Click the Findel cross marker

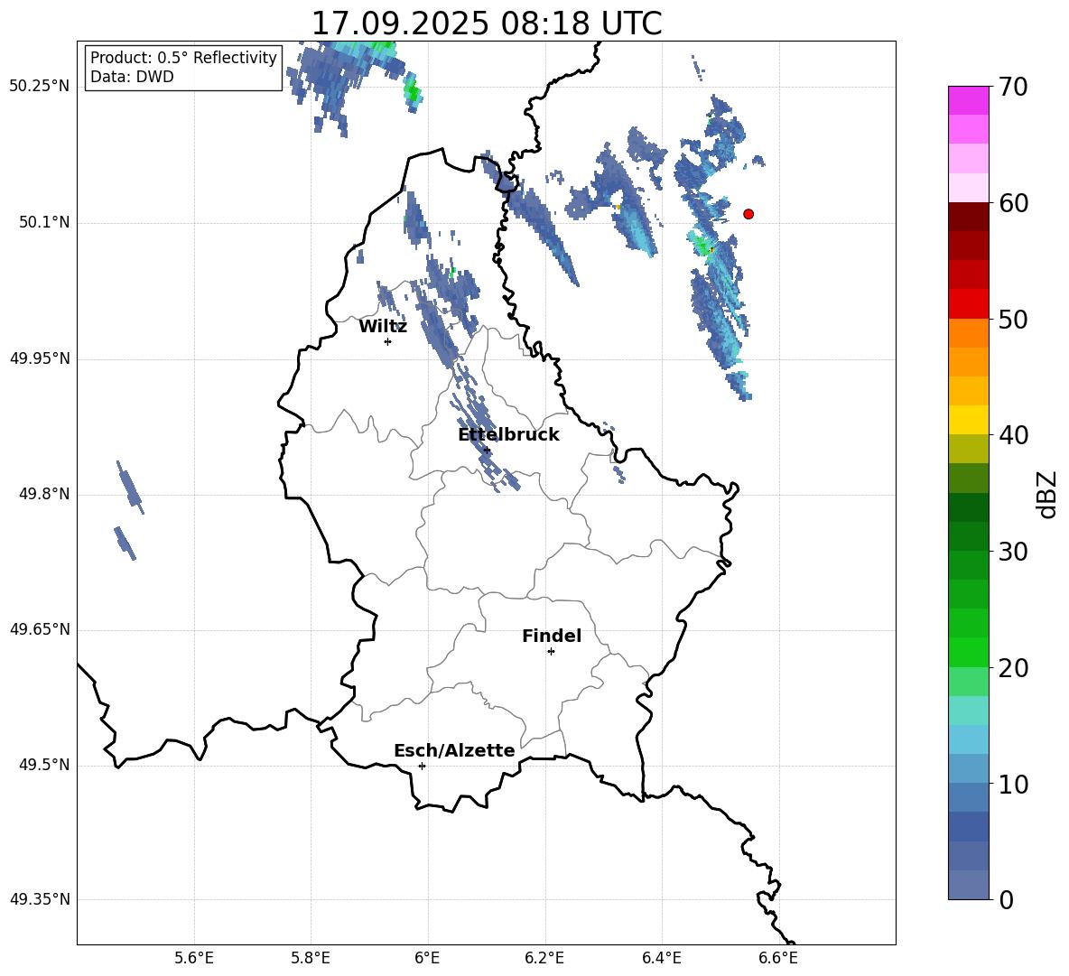pos(551,652)
